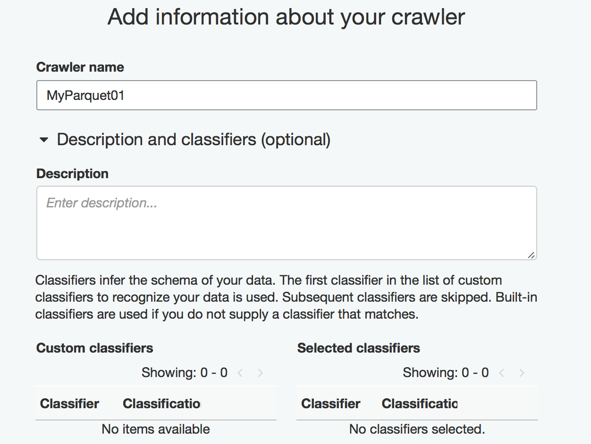The width and height of the screenshot is (591, 444).
Task: Select the No classifiers selected row
Action: 417,429
